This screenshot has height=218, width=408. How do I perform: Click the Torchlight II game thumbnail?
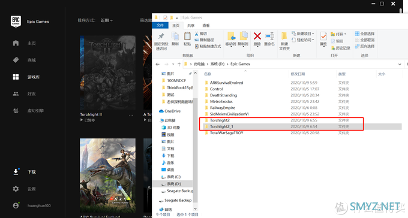[108, 72]
